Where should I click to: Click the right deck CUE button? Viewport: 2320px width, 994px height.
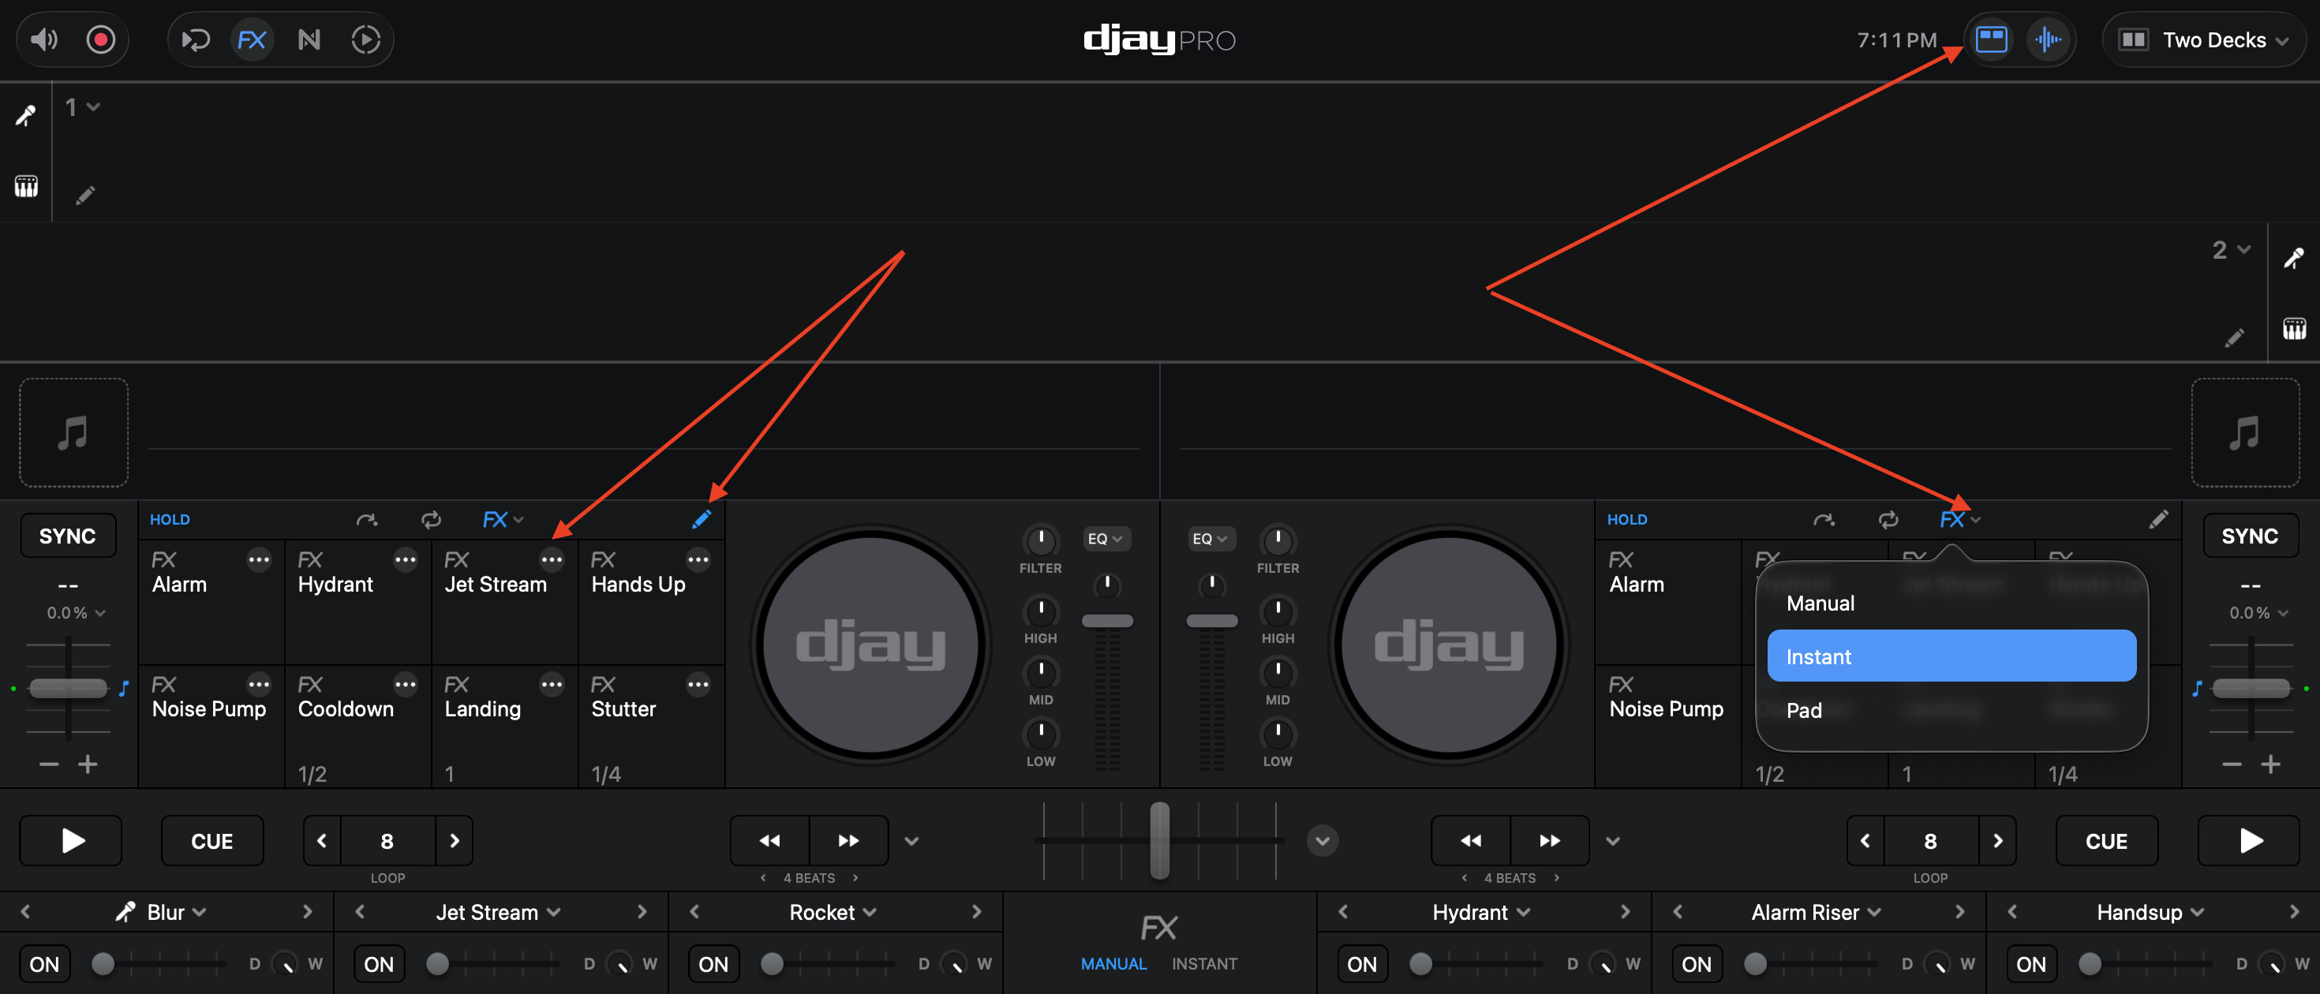tap(2105, 840)
